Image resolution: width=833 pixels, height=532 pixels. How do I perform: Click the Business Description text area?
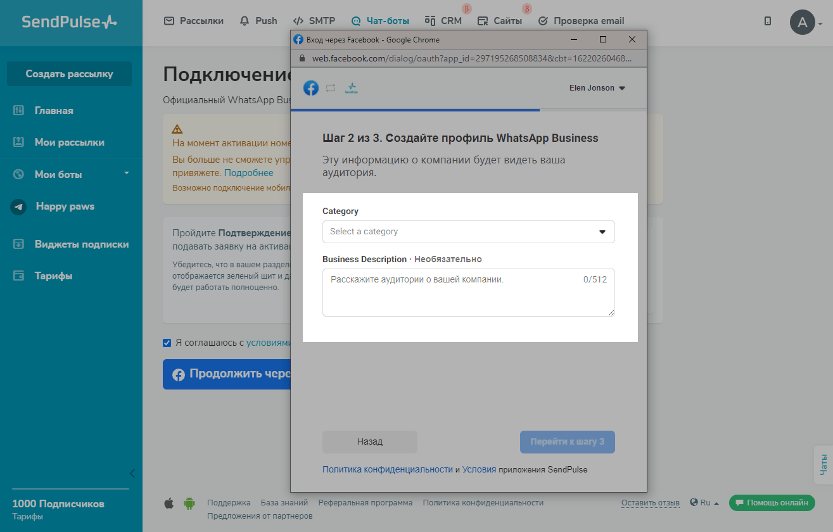469,293
